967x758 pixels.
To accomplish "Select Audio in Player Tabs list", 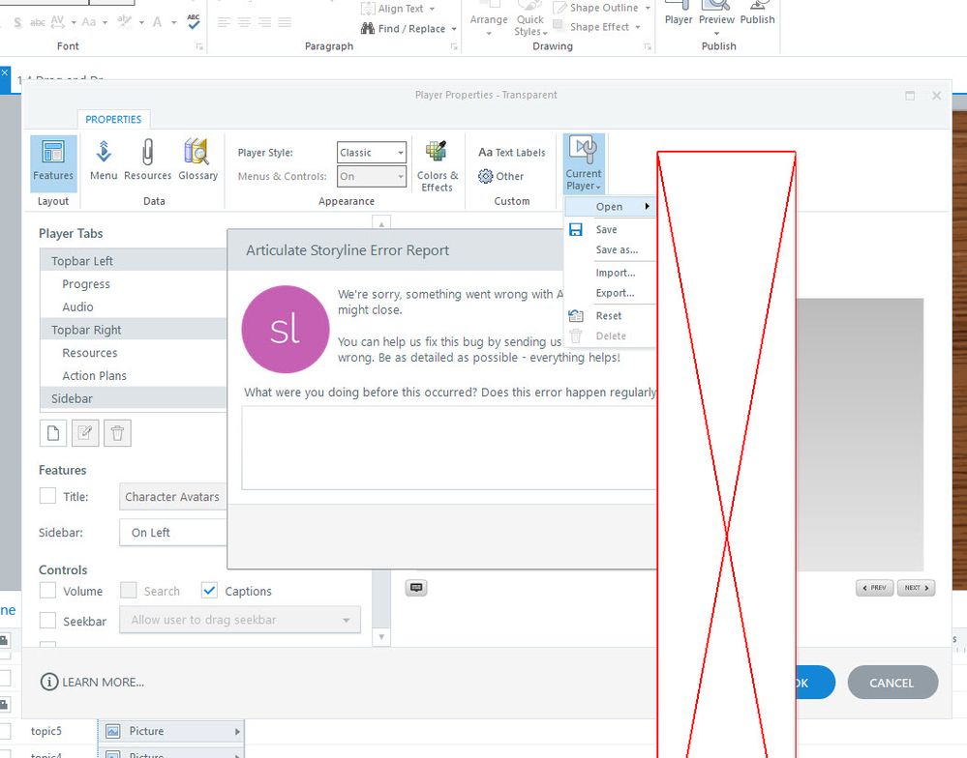I will point(134,306).
